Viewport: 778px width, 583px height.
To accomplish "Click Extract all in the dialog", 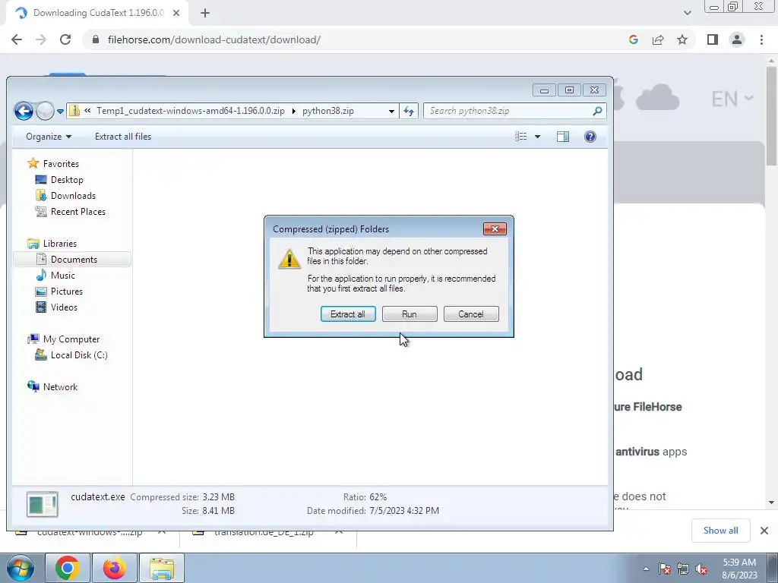I will point(348,314).
